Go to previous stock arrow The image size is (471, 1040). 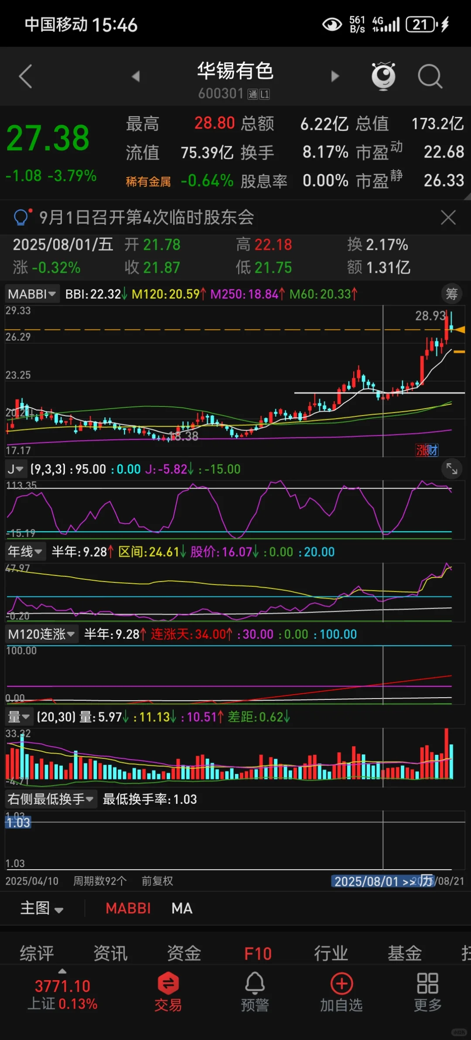(136, 76)
